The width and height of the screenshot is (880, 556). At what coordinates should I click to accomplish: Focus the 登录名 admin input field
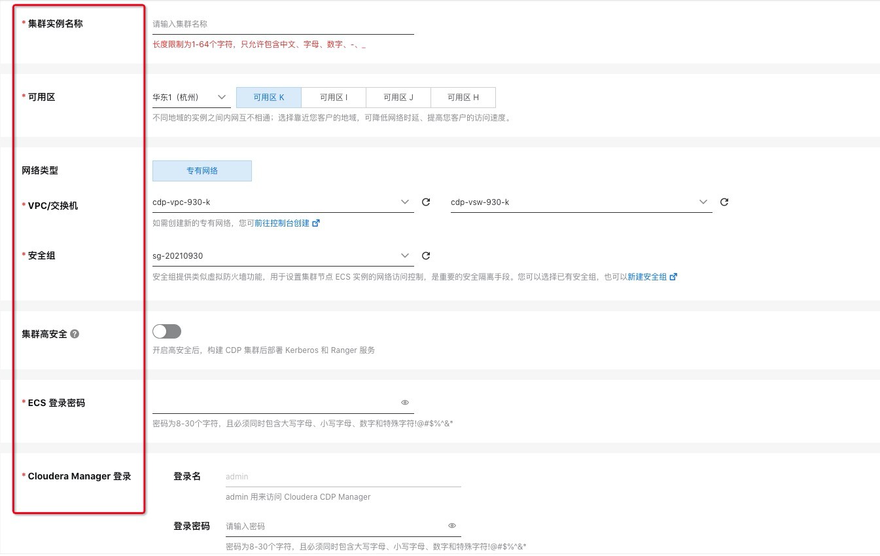(343, 477)
